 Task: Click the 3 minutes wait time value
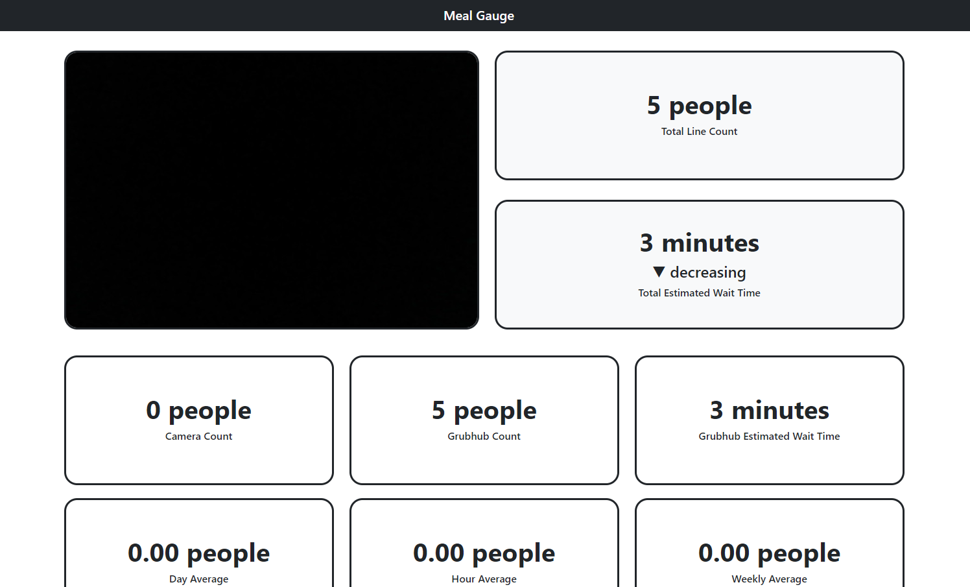tap(699, 243)
